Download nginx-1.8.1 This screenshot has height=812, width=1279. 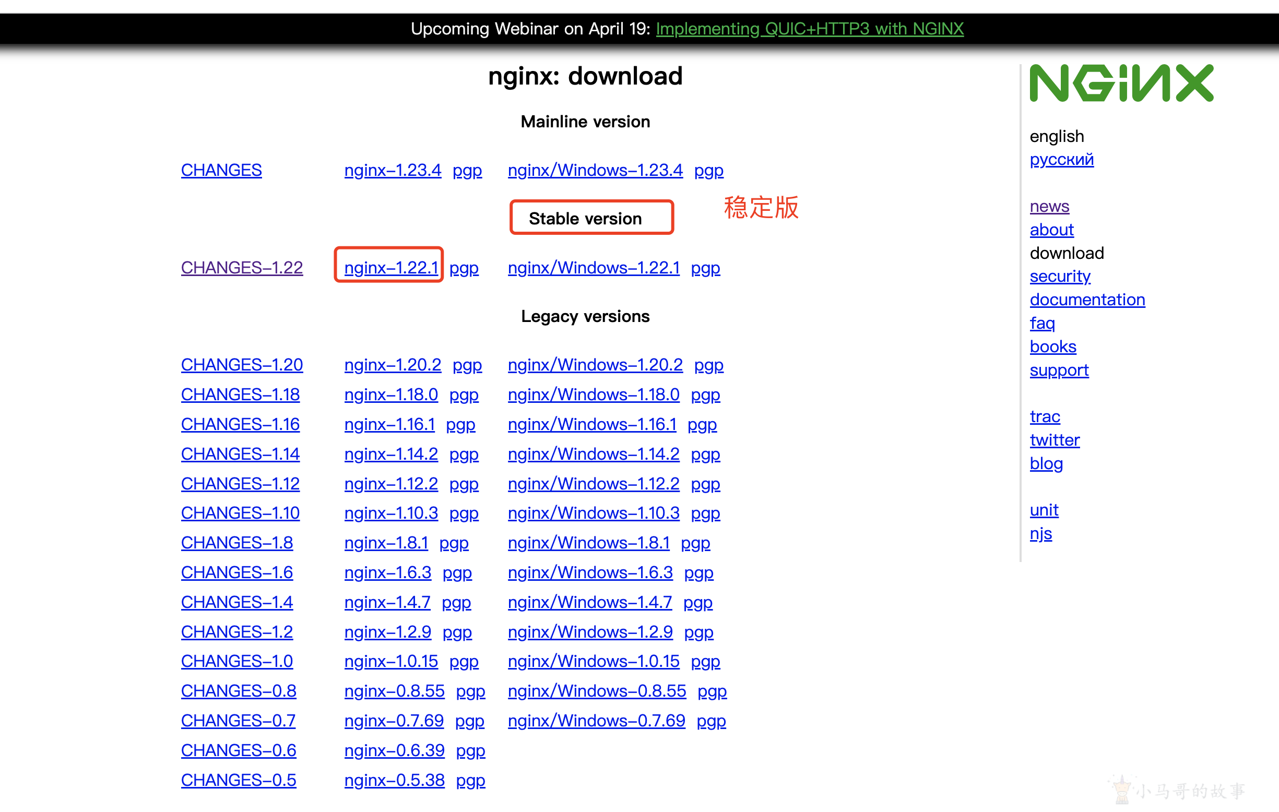coord(386,543)
